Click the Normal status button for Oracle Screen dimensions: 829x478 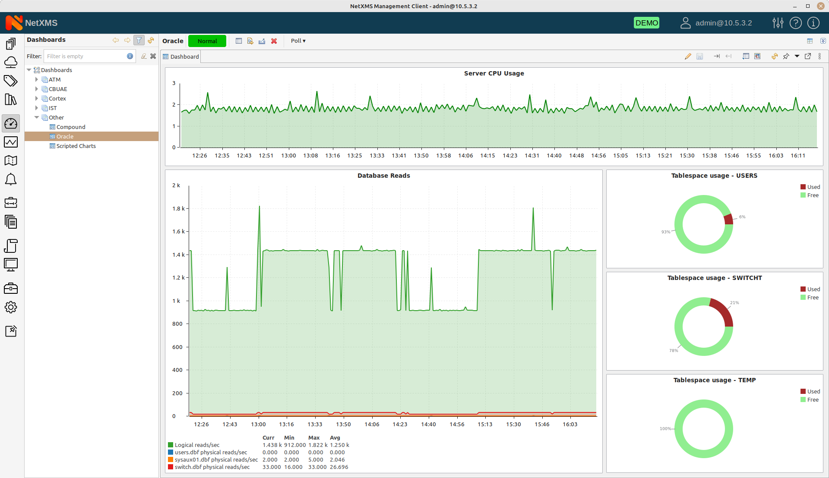click(207, 41)
